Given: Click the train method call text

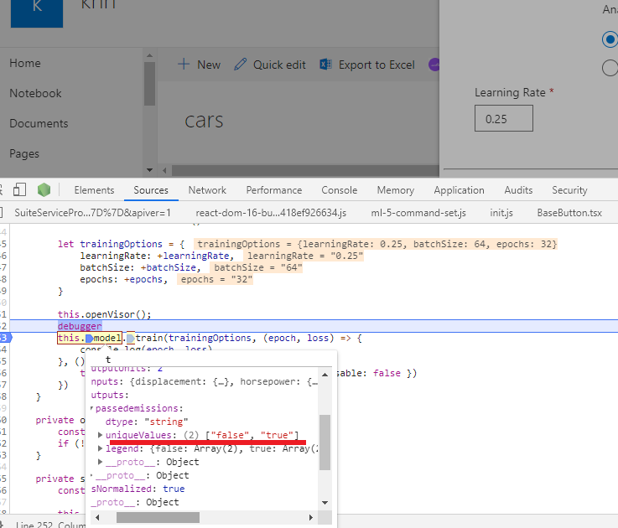Looking at the screenshot, I should 149,338.
